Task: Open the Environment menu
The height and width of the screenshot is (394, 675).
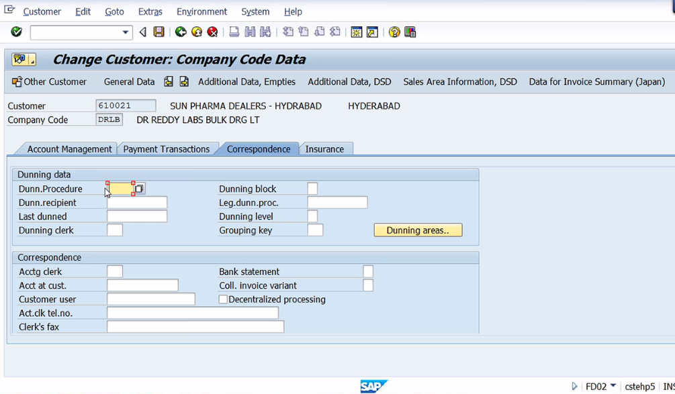Action: [202, 11]
